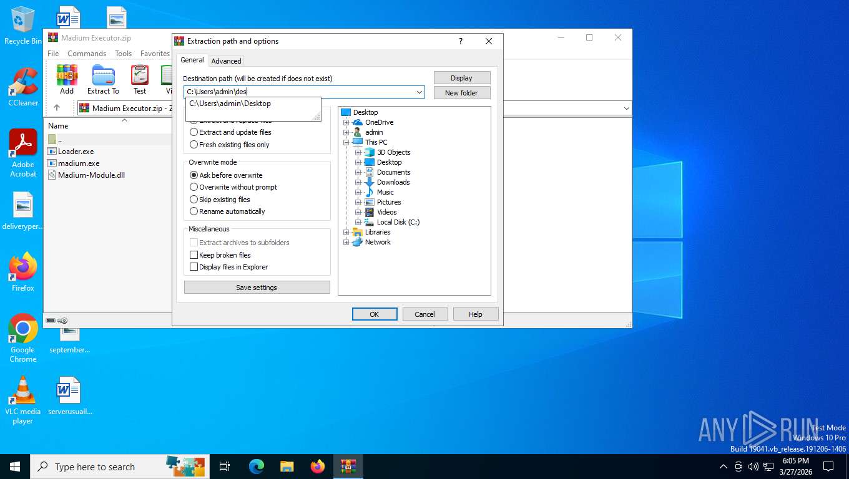Select Extract and update files option
The image size is (849, 479).
230,132
